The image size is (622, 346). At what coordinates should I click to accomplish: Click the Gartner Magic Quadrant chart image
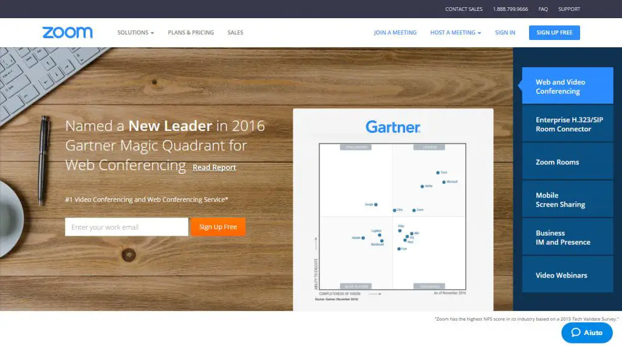[392, 216]
